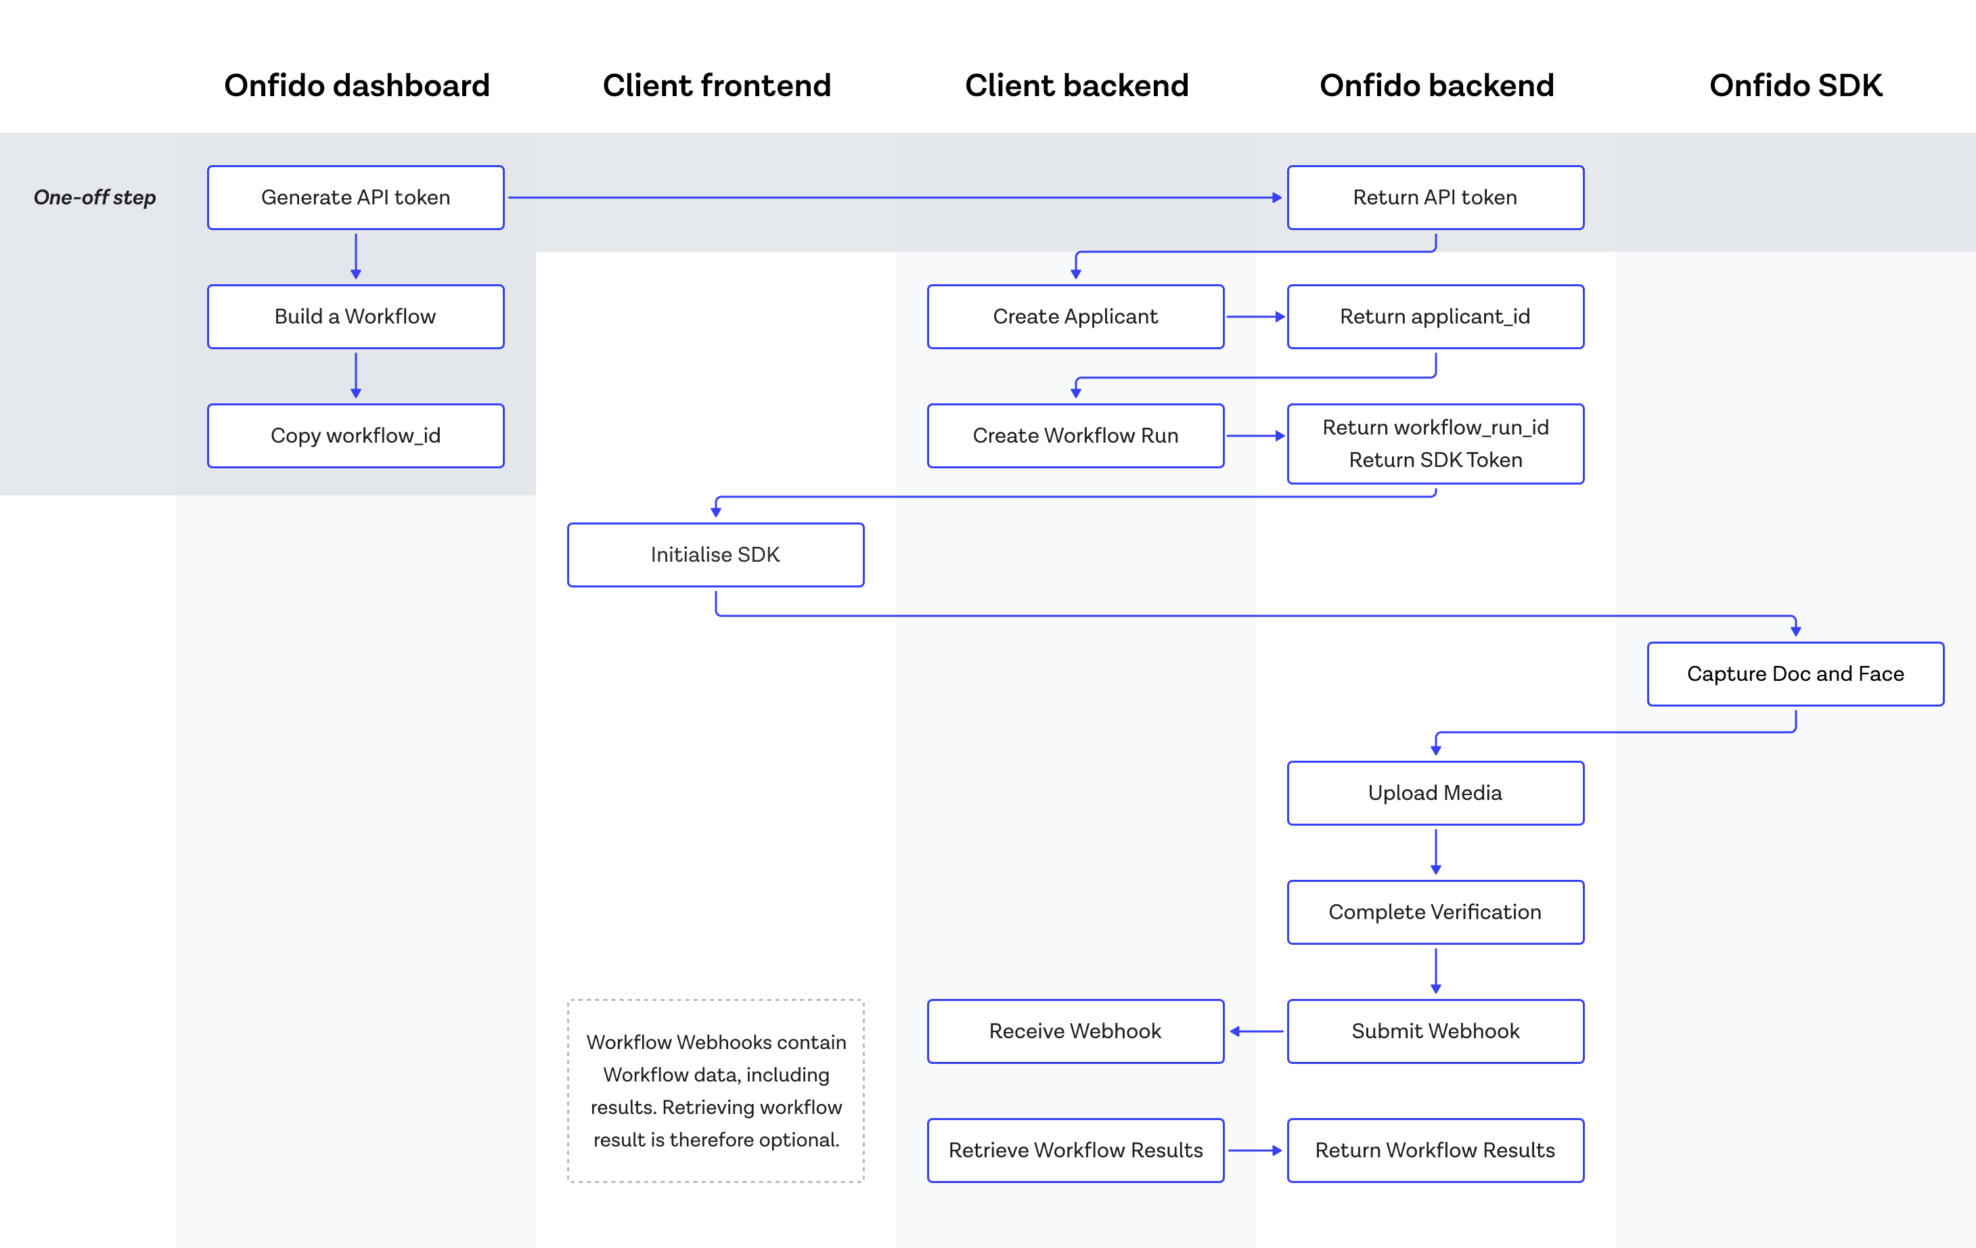
Task: Click the Onfido backend column heading
Action: point(1437,85)
